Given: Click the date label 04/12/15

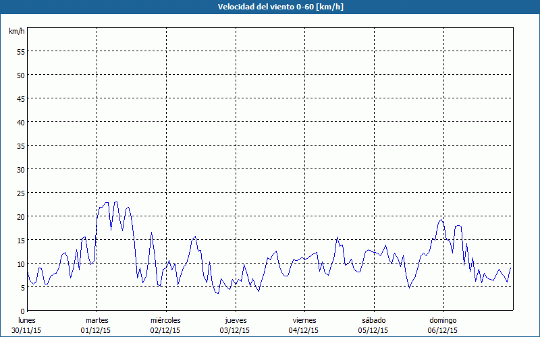Looking at the screenshot, I should click(304, 330).
